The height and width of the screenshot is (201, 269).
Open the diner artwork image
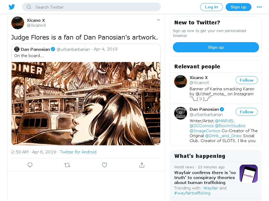click(86, 104)
